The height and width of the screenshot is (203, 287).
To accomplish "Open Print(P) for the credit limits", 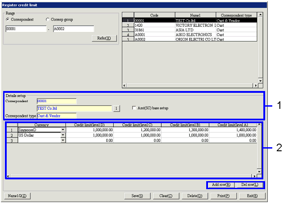I will 223,195.
